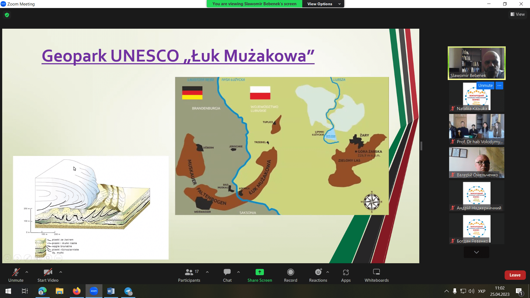The image size is (530, 298).
Task: Expand audio settings arrow beside Unmute
Action: click(x=27, y=272)
